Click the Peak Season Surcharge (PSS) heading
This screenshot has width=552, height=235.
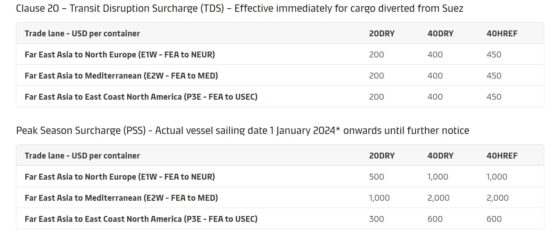point(243,130)
